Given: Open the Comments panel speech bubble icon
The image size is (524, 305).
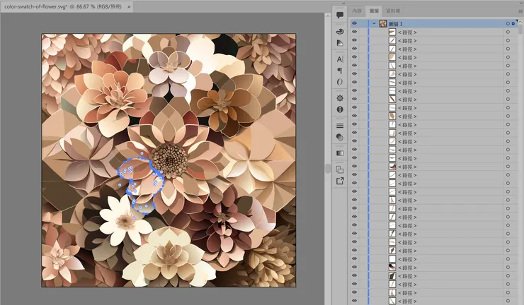Looking at the screenshot, I should (x=340, y=15).
